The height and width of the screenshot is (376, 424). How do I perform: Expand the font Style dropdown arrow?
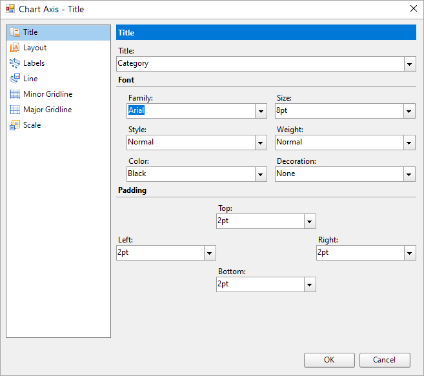tap(261, 143)
